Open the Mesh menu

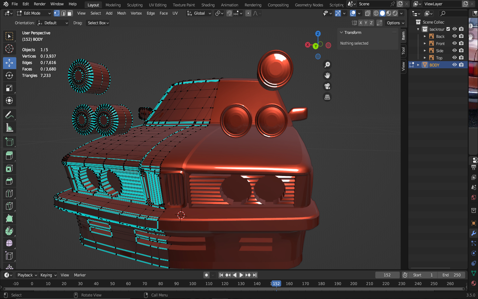coord(121,13)
